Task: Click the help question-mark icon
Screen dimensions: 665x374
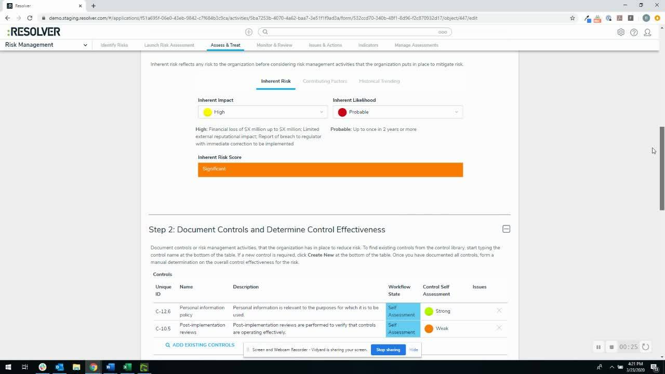Action: tap(634, 32)
